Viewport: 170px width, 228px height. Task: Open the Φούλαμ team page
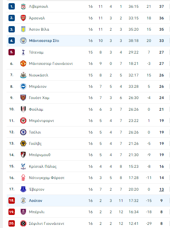(x=36, y=109)
